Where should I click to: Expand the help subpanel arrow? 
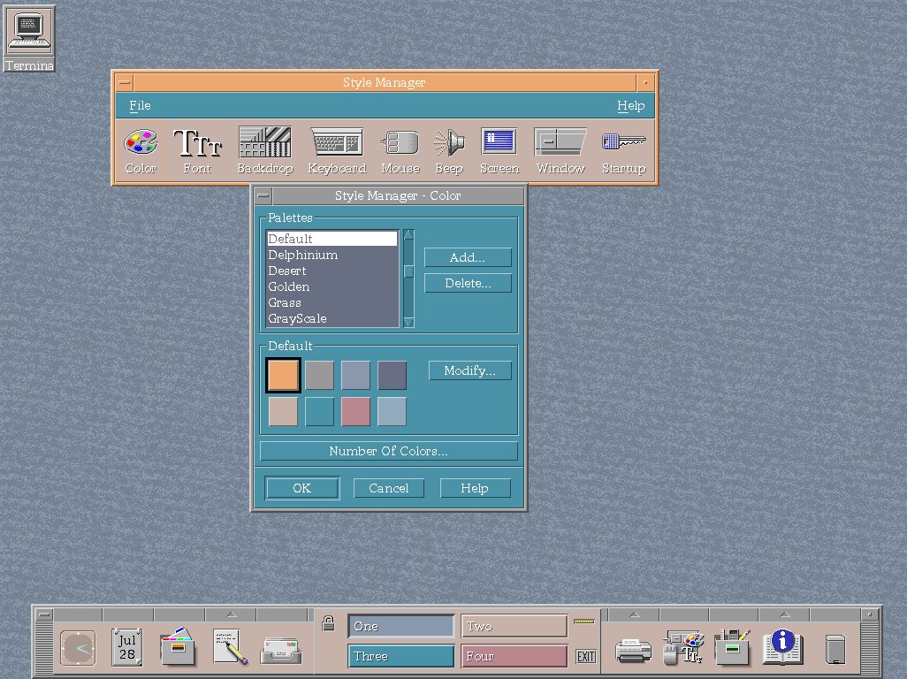[782, 612]
